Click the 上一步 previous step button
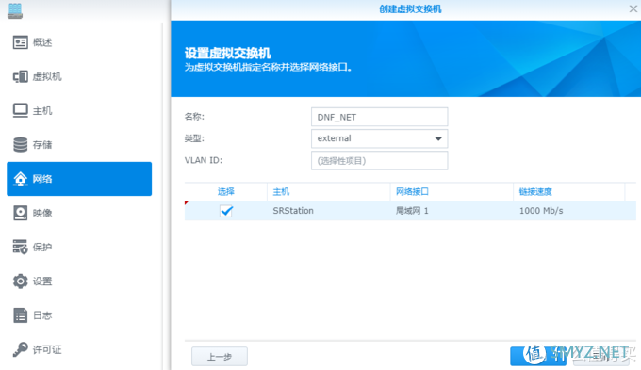Screen dimensions: 641x370 click(x=220, y=357)
